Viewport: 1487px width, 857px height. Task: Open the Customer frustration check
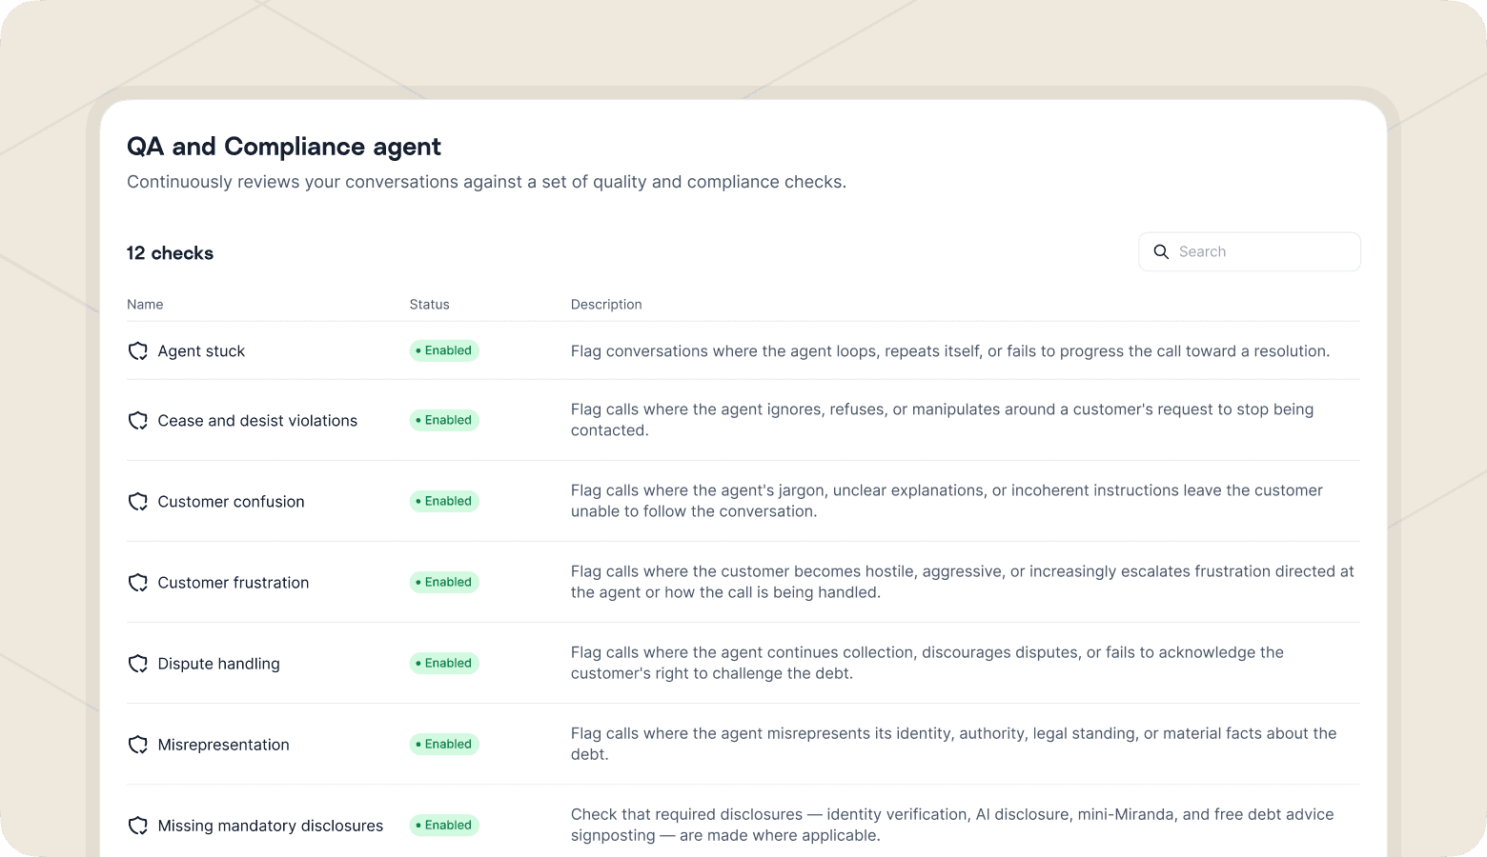pyautogui.click(x=234, y=583)
